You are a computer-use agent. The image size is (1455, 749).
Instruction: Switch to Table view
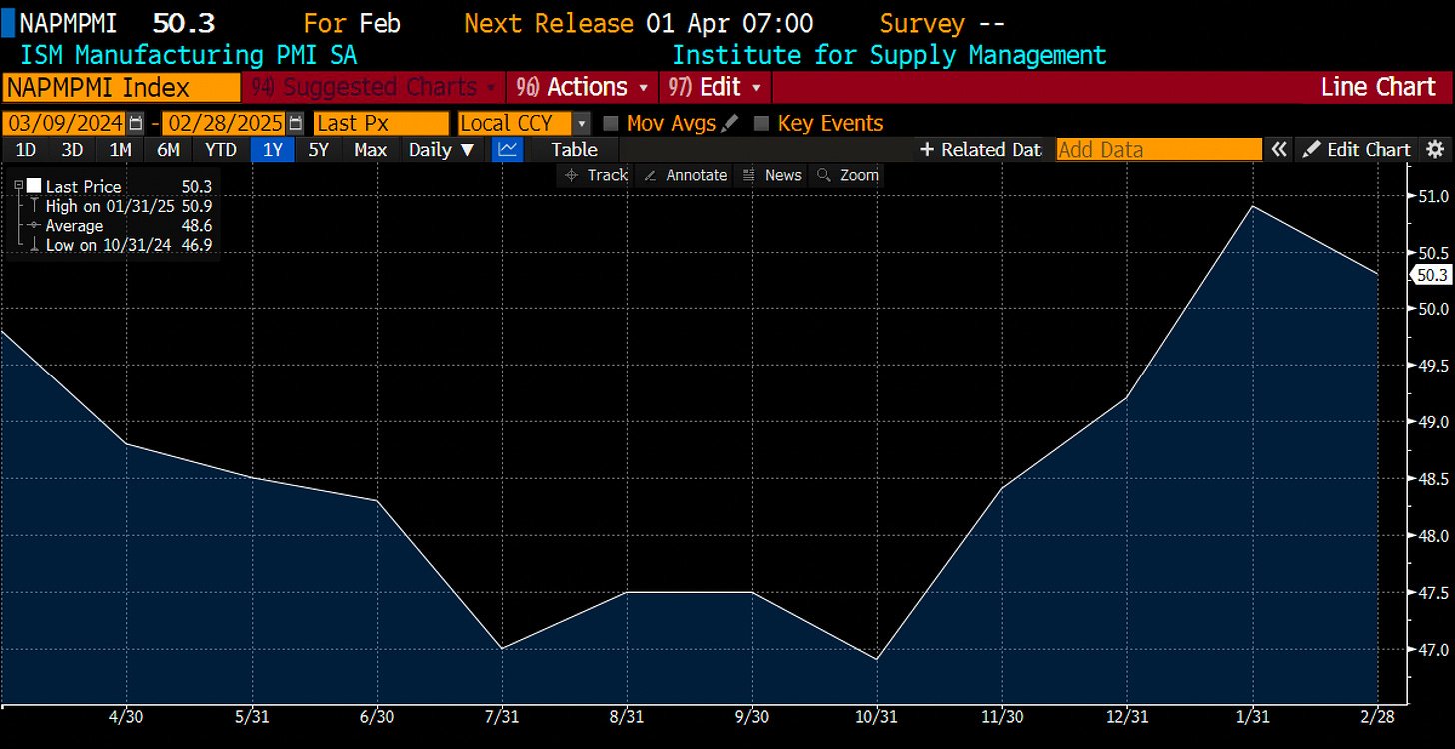575,150
